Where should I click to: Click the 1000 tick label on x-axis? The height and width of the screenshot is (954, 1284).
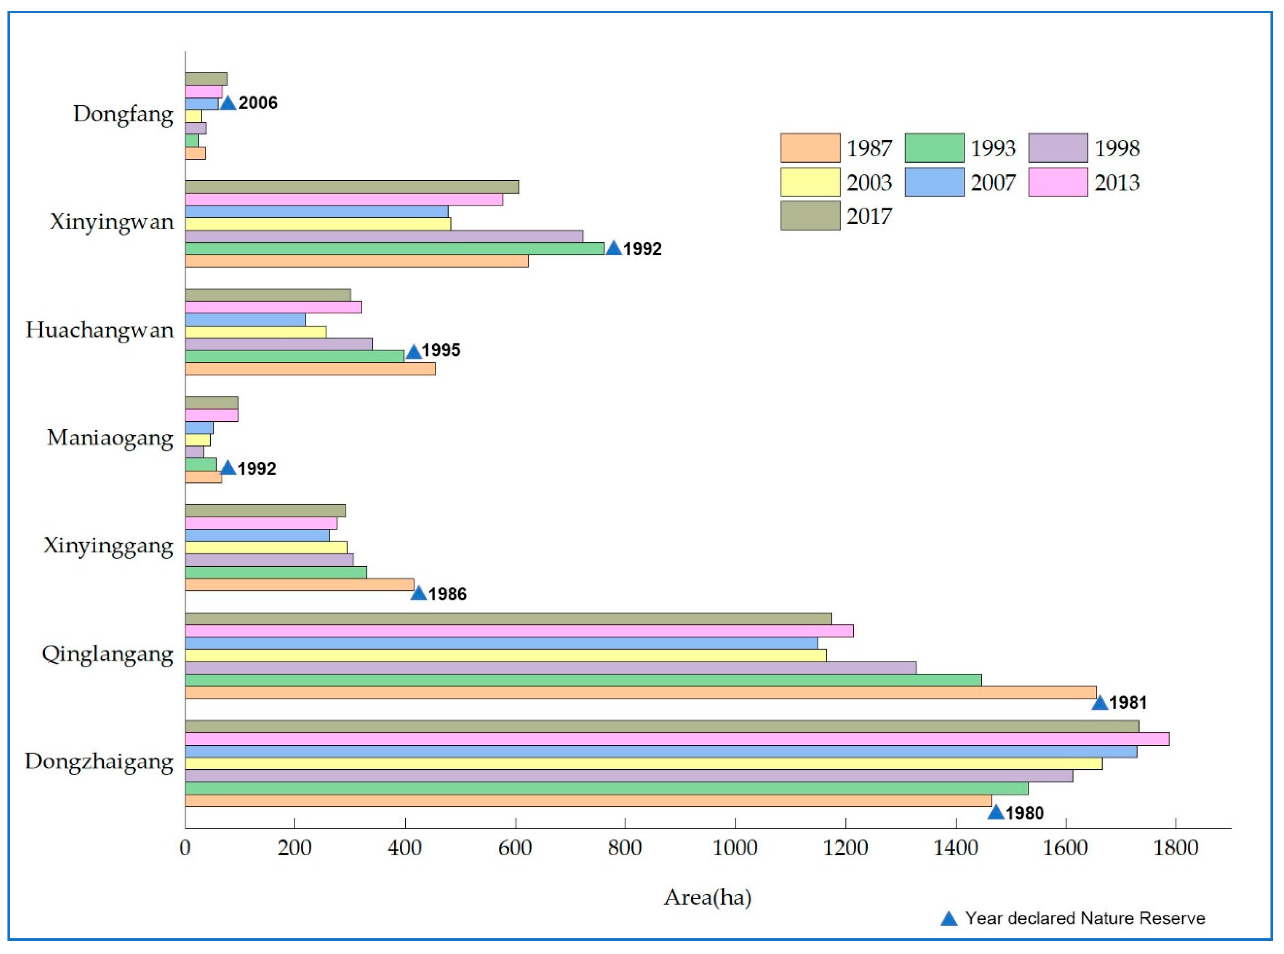pos(735,848)
